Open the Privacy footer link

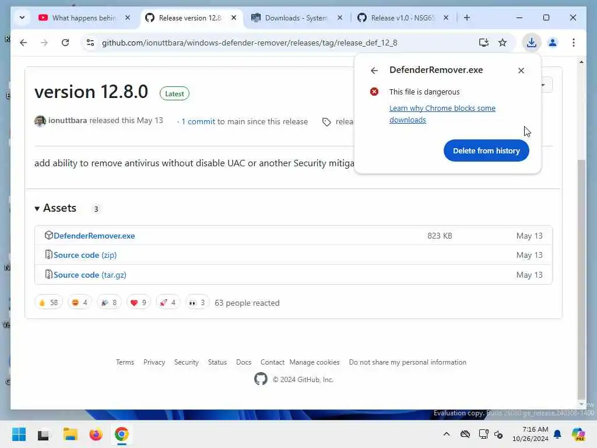154,362
